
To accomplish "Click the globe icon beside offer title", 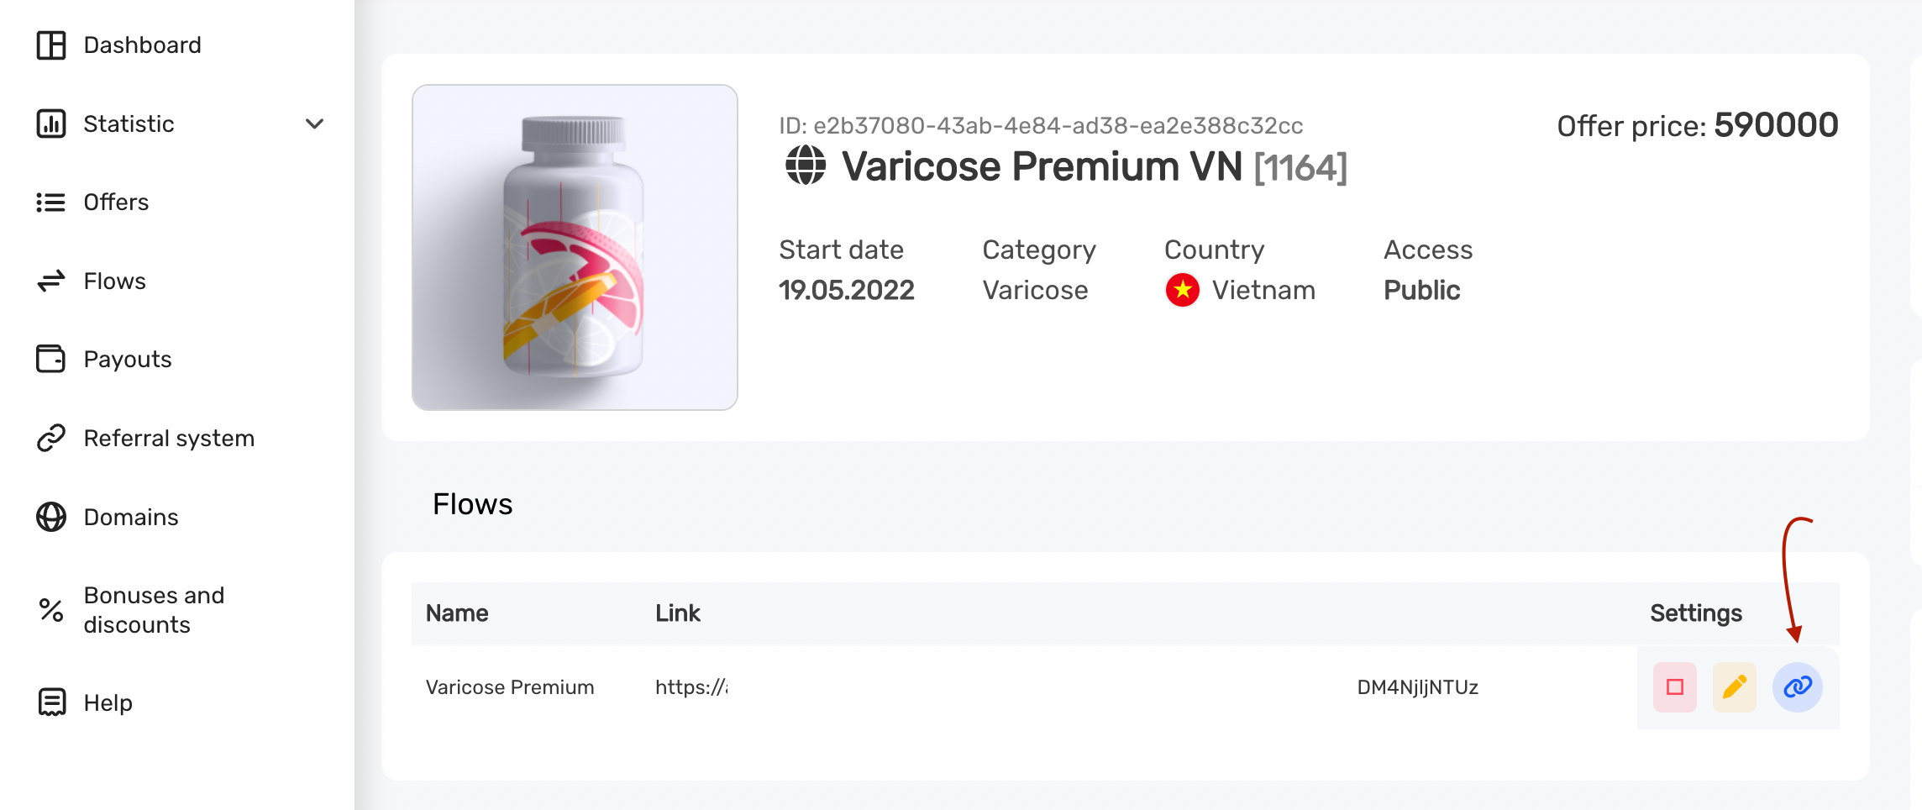I will (x=806, y=166).
